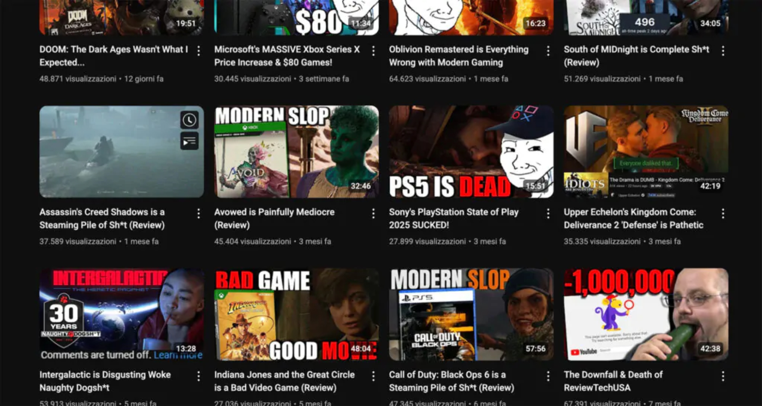762x406 pixels.
Task: Open three-dot menu for Upper Echelon video
Action: pyautogui.click(x=723, y=214)
